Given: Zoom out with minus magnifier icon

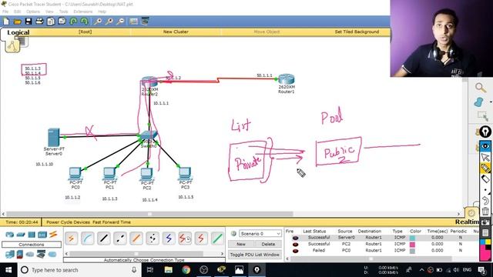Looking at the screenshot, I should click(120, 22).
